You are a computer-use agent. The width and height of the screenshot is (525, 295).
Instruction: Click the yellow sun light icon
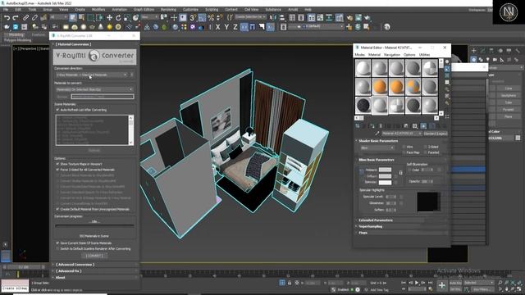tap(109, 27)
